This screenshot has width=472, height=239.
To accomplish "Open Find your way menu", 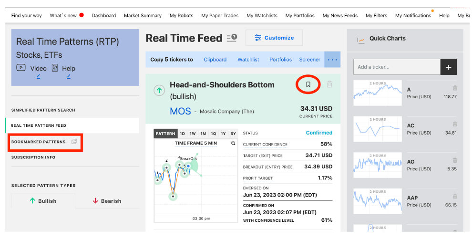I will (27, 16).
